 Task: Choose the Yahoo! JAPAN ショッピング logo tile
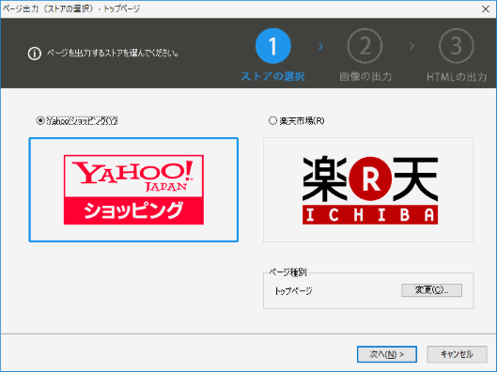[133, 190]
